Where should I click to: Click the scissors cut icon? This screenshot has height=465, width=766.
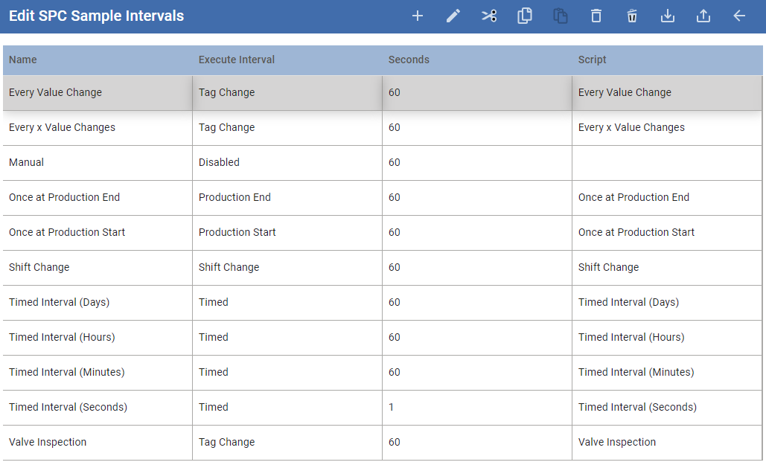pyautogui.click(x=489, y=16)
